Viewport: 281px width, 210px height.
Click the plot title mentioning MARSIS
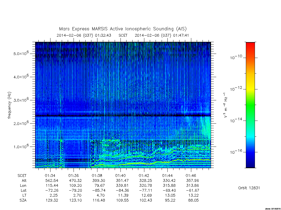click(123, 29)
